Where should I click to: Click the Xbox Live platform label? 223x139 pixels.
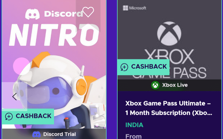pos(175,85)
